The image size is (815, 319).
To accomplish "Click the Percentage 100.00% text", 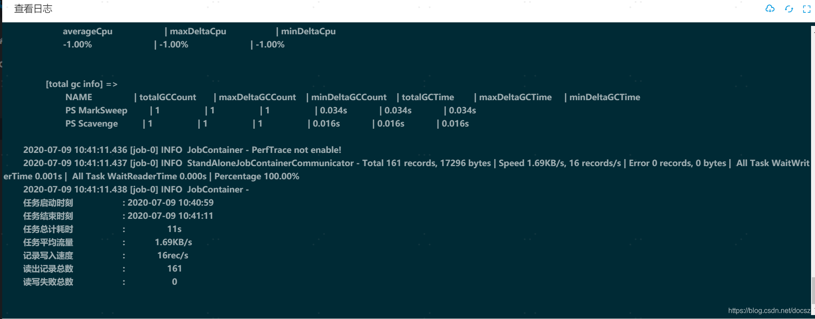I will [x=257, y=176].
